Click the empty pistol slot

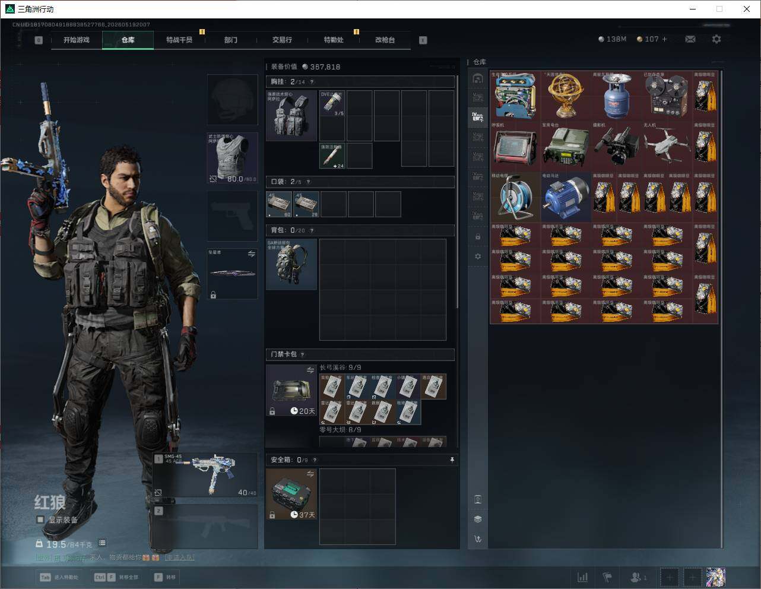coord(232,216)
